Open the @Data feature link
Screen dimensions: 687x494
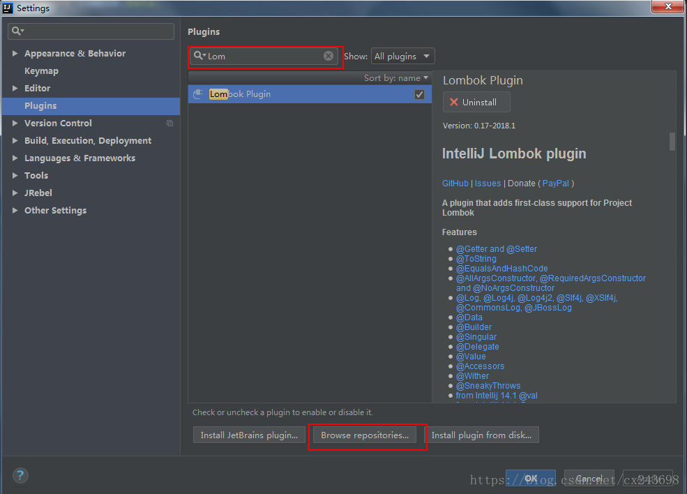click(x=469, y=317)
